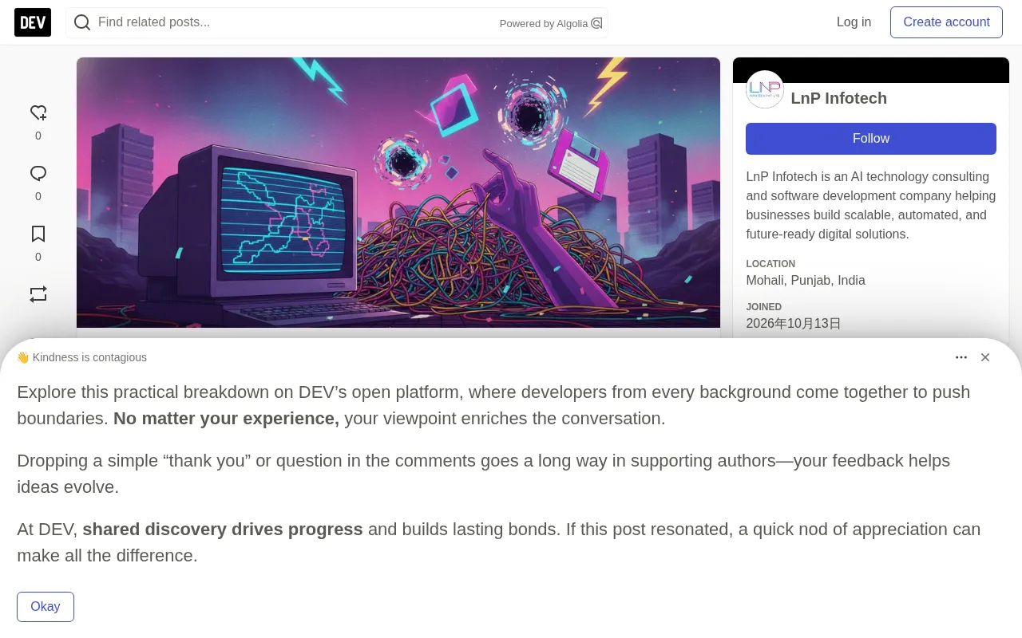Click the Create account button
This screenshot has height=638, width=1022.
(946, 22)
